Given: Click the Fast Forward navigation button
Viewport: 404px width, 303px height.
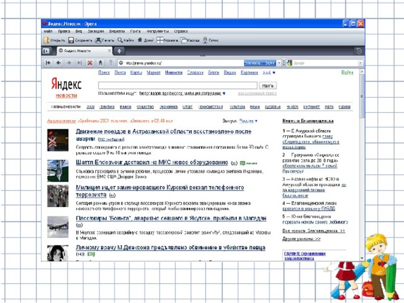Looking at the screenshot, I should (80, 62).
